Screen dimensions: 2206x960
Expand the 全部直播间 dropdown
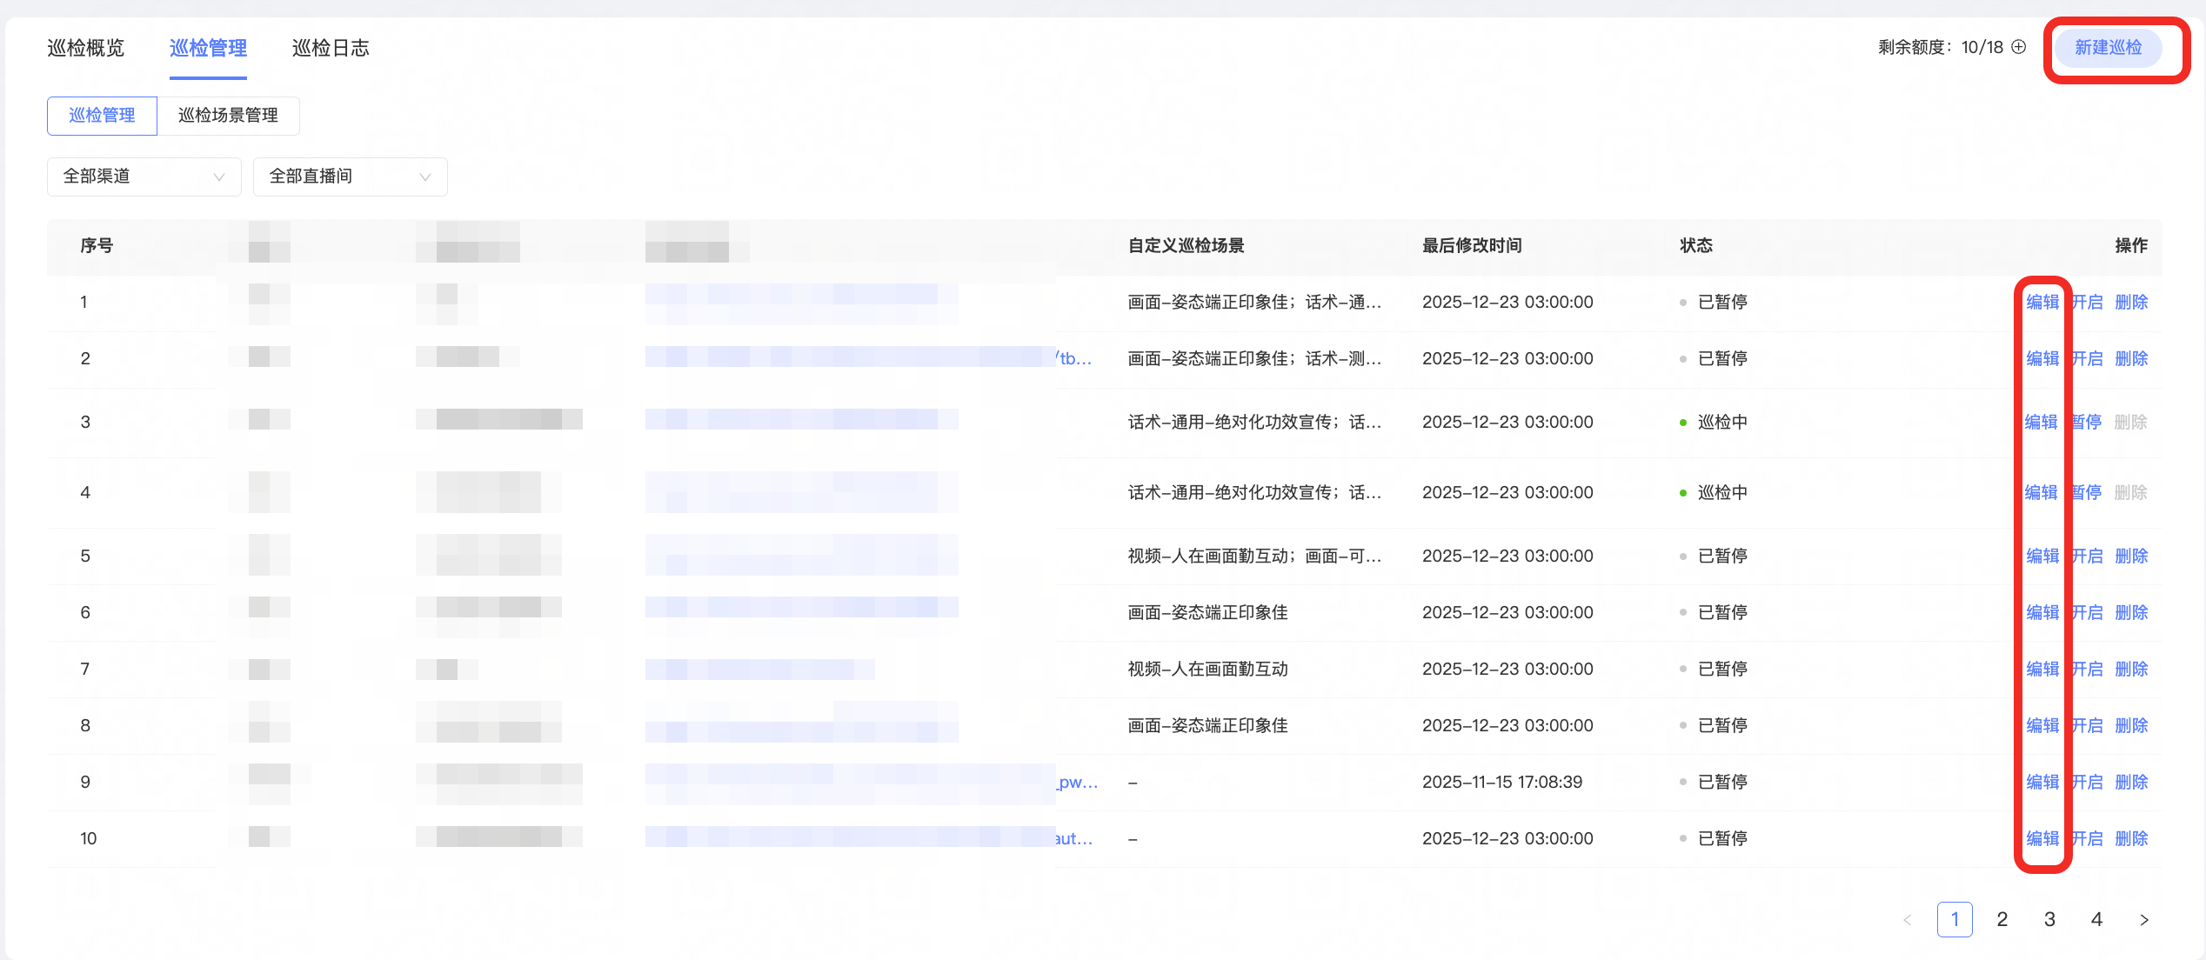click(350, 177)
